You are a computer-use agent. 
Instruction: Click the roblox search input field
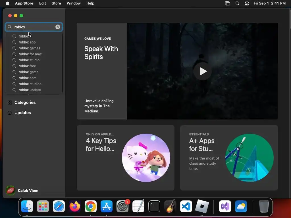pos(34,27)
